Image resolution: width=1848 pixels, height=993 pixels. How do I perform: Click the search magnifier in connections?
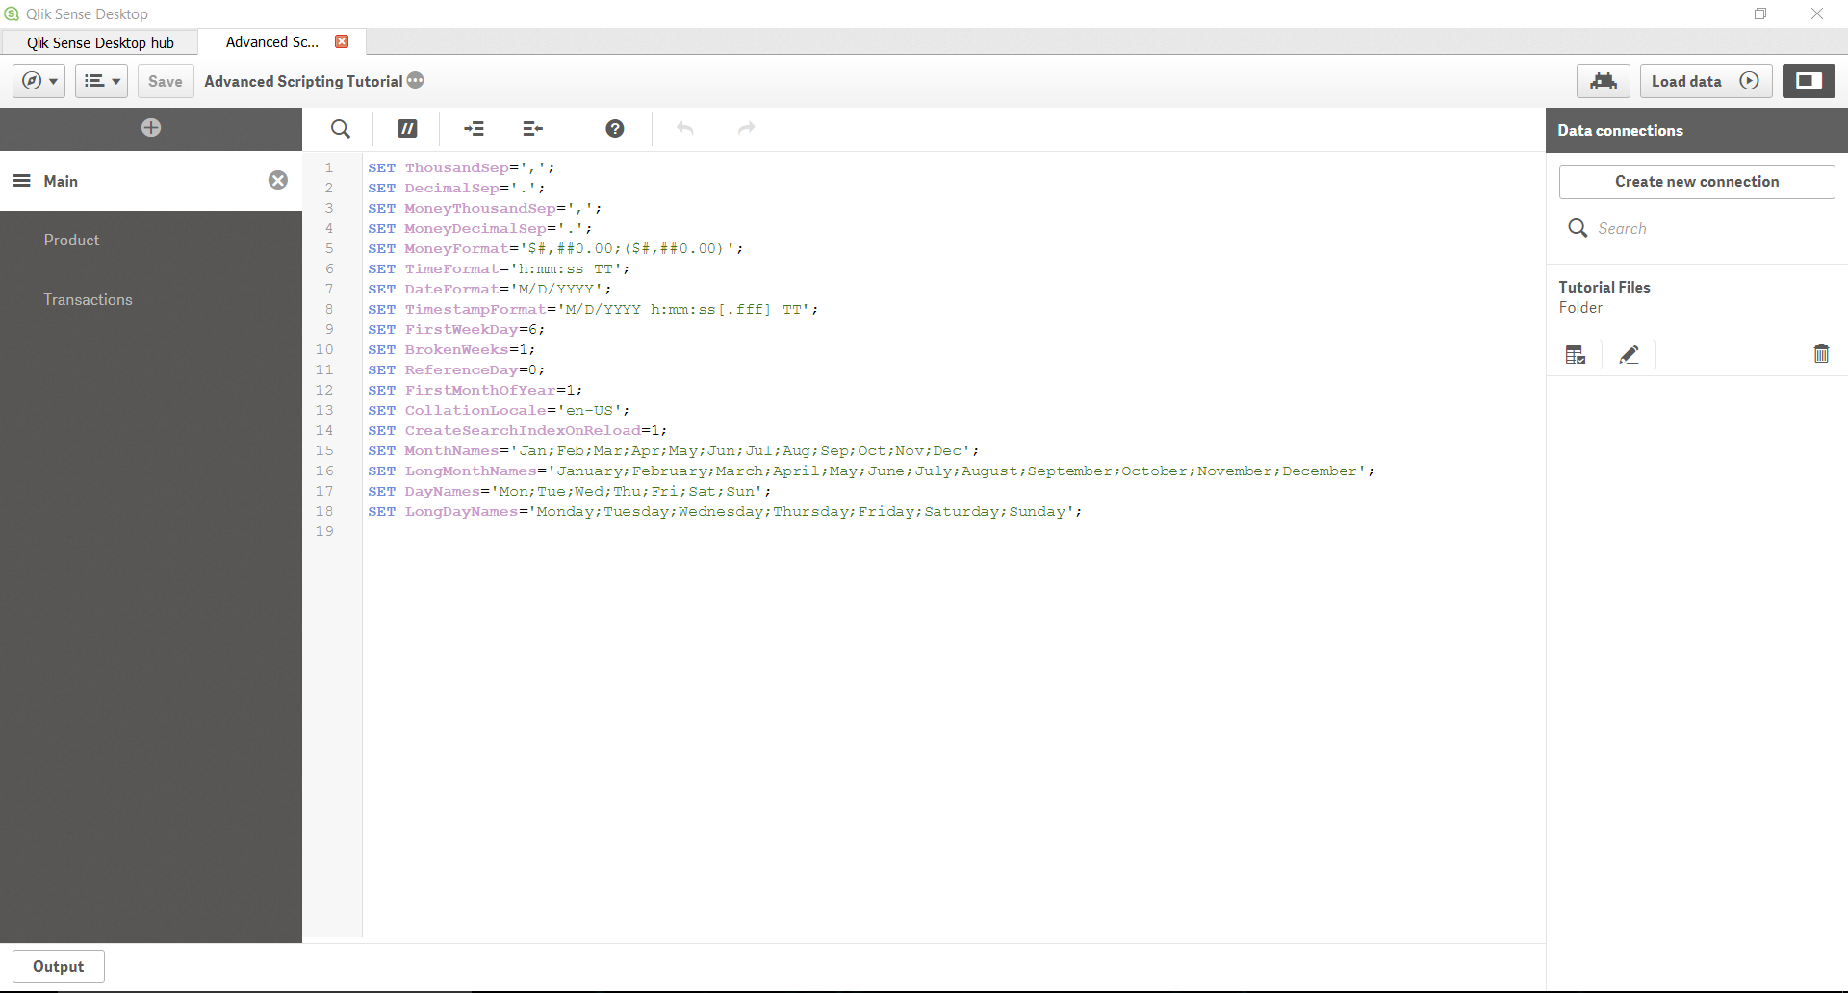[x=1578, y=228]
